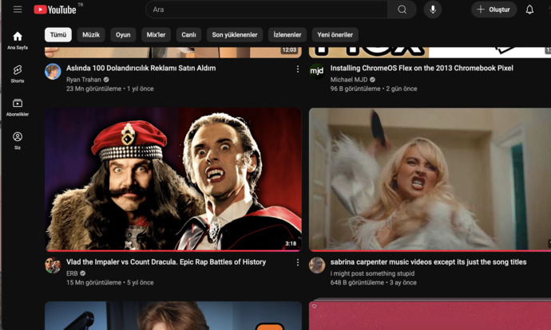Image resolution: width=551 pixels, height=330 pixels.
Task: Activate voice search microphone
Action: point(433,10)
